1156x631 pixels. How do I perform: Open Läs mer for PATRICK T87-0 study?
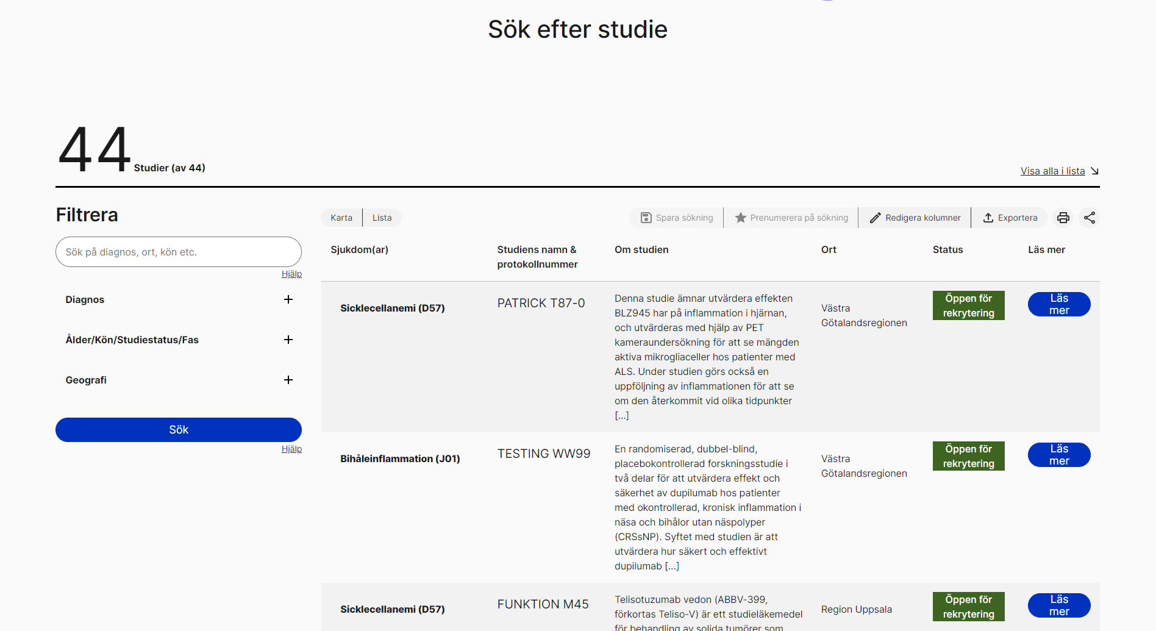click(x=1058, y=304)
